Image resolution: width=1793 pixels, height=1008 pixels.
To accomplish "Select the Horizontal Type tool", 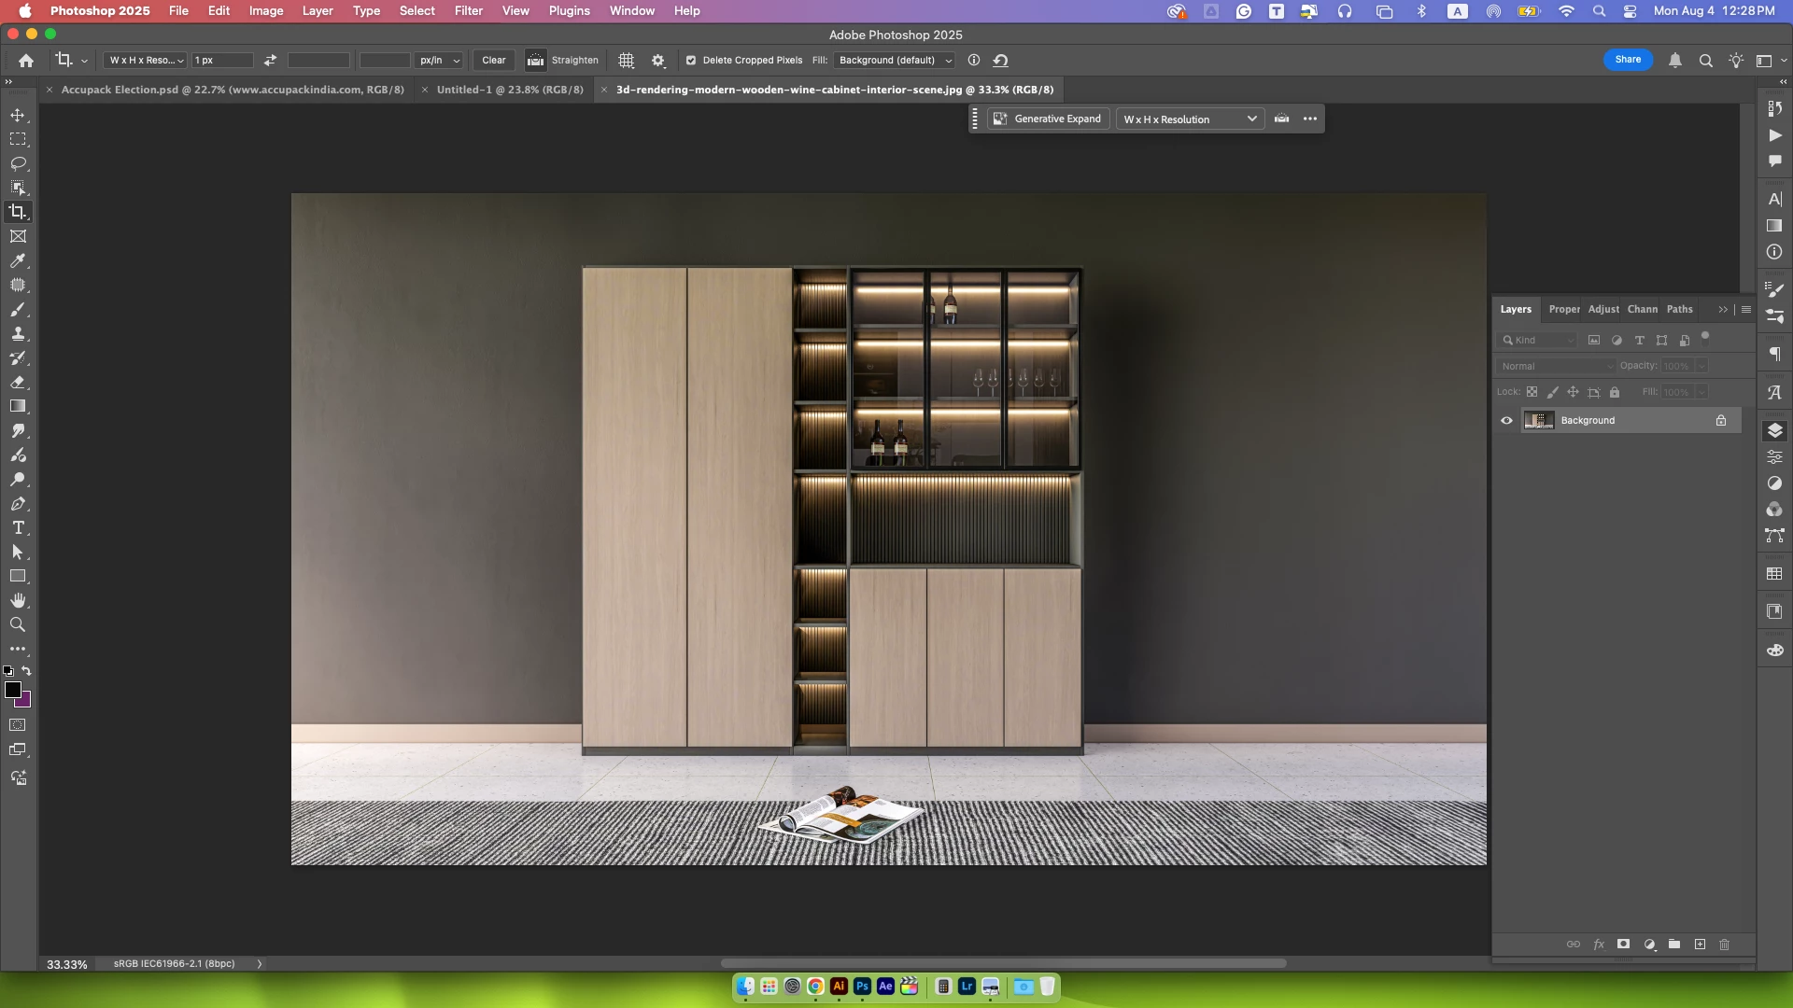I will coord(18,528).
